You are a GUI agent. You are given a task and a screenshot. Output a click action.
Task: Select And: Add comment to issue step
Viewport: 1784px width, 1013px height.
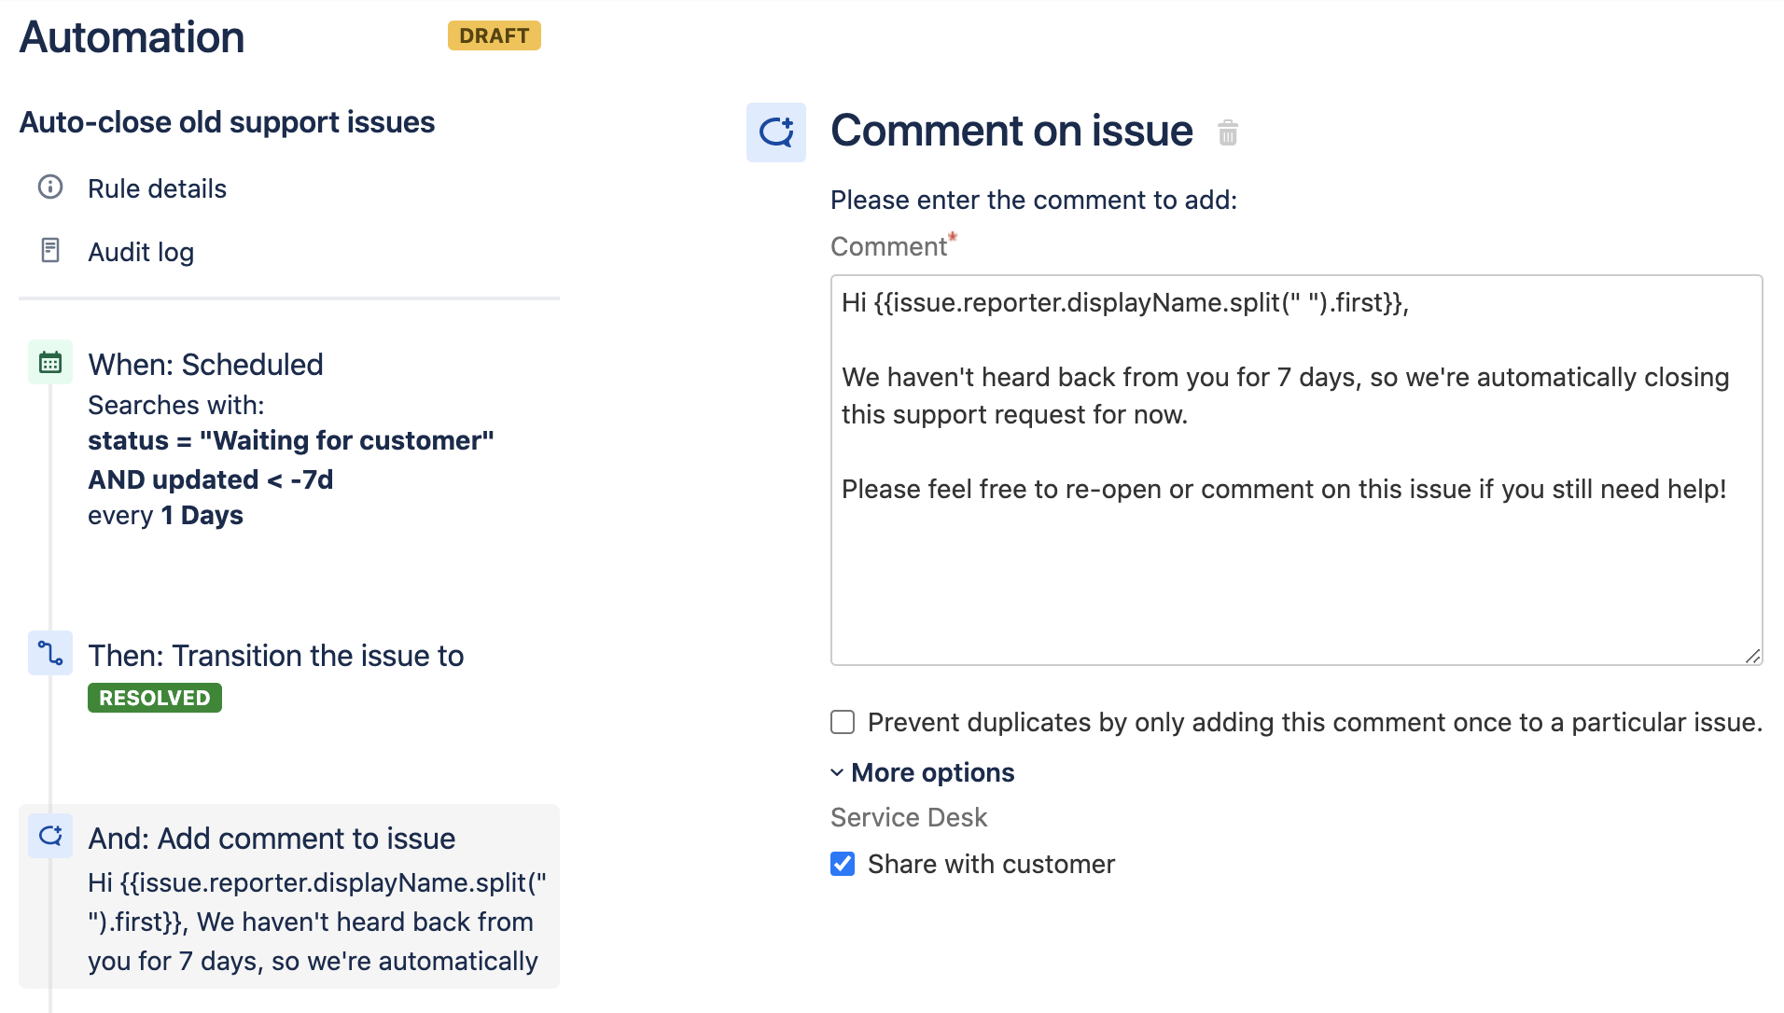(x=289, y=896)
